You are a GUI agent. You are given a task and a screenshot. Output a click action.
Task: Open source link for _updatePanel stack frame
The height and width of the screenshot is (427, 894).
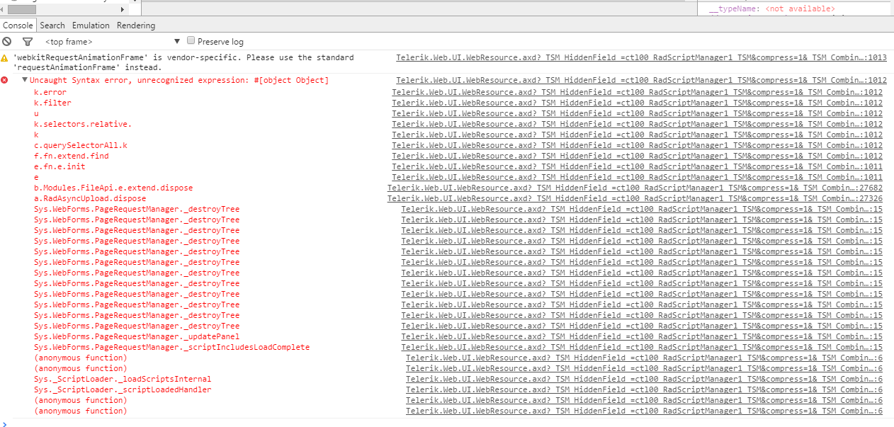[642, 336]
